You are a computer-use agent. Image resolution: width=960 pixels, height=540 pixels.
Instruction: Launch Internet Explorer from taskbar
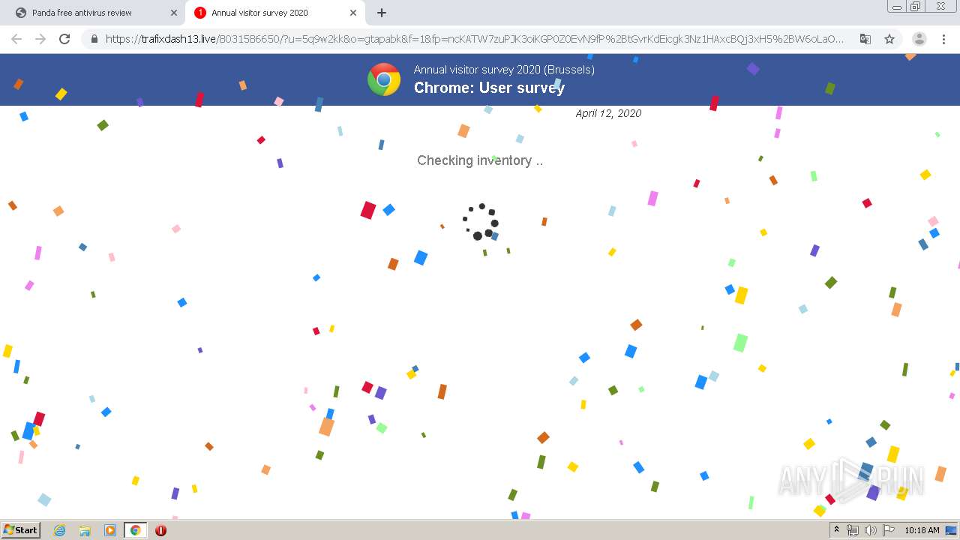[60, 530]
